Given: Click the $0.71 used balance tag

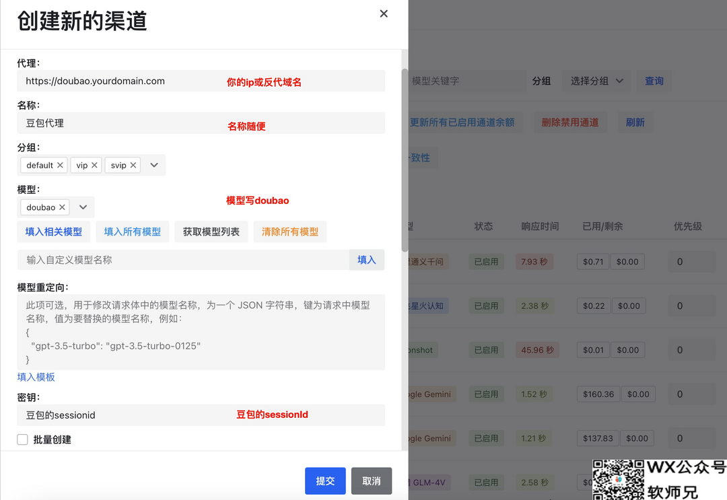Looking at the screenshot, I should (x=593, y=262).
